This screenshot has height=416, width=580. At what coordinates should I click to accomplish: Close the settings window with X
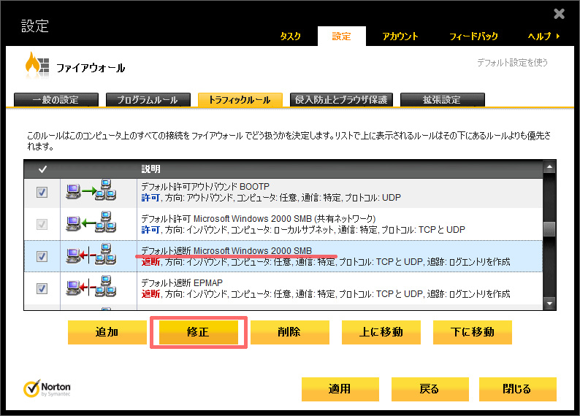click(559, 14)
